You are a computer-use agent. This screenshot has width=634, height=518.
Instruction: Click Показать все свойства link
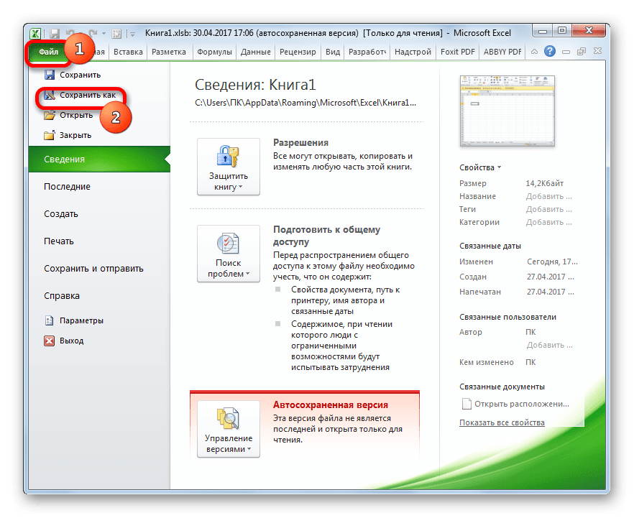(502, 422)
